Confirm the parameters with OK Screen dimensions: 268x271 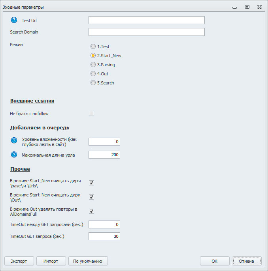(215, 261)
